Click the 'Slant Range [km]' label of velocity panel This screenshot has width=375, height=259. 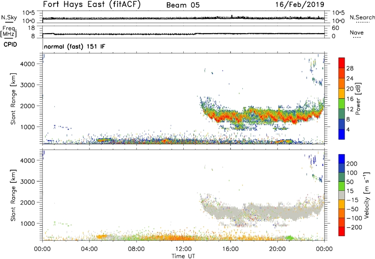click(x=13, y=195)
